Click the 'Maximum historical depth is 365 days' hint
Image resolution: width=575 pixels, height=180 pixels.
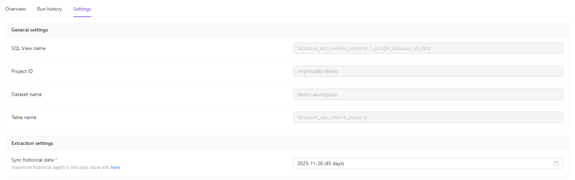point(49,167)
